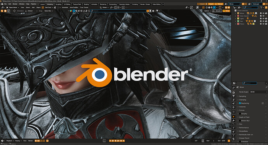The image size is (268, 145).
Task: Expand the Color checker collection
Action: tap(235, 16)
